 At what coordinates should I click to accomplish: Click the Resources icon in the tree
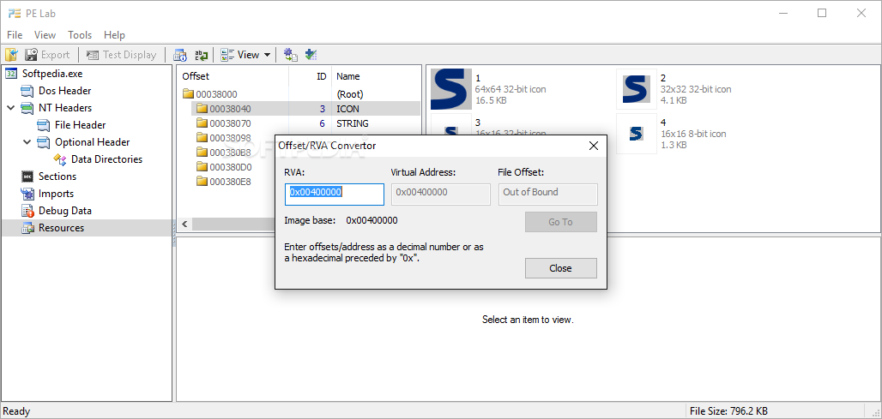27,228
